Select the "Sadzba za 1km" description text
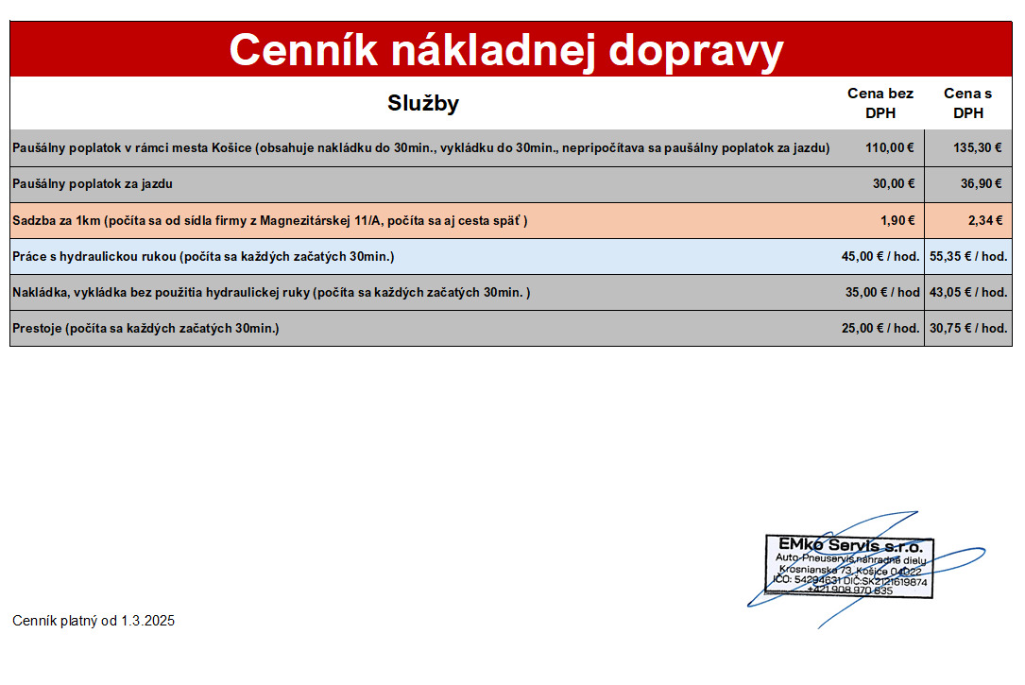Image resolution: width=1025 pixels, height=685 pixels. coord(269,220)
